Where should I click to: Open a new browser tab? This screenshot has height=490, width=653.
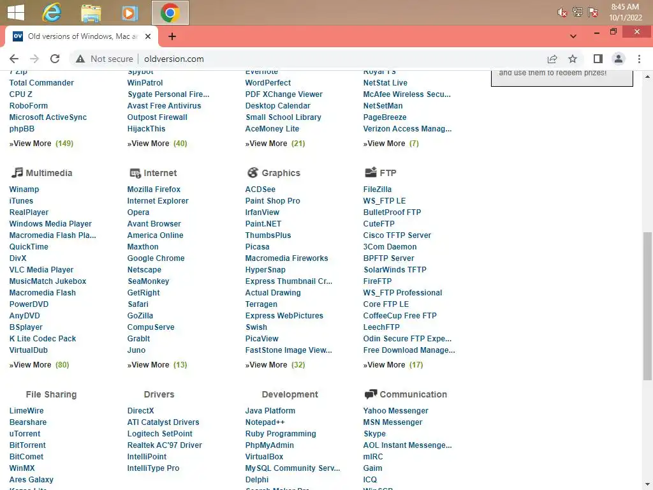[172, 36]
